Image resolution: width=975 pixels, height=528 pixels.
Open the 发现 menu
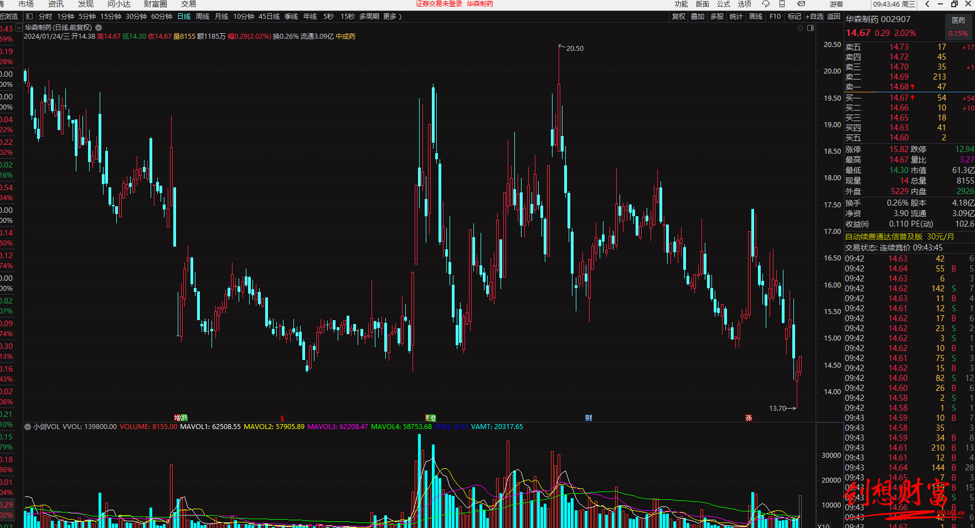coord(86,4)
